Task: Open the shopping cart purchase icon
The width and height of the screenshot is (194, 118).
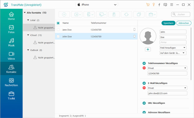Action: [148, 5]
